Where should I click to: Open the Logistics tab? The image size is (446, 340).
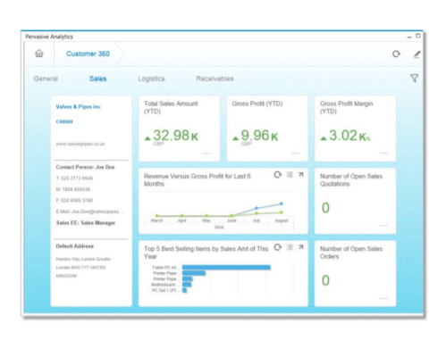pyautogui.click(x=151, y=79)
